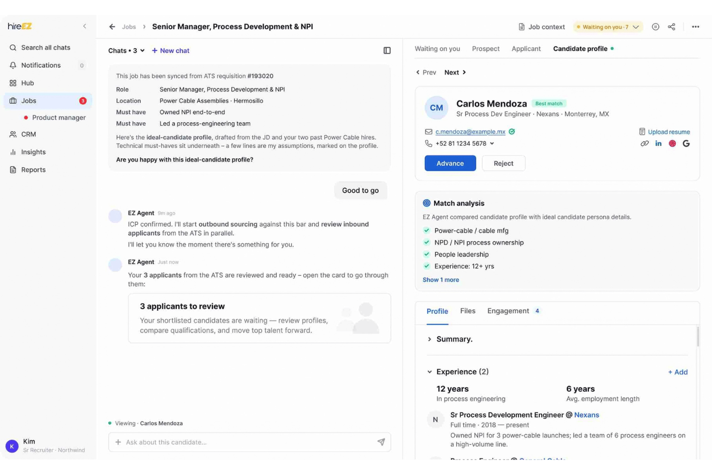
Task: Start a New chat
Action: [x=171, y=51]
